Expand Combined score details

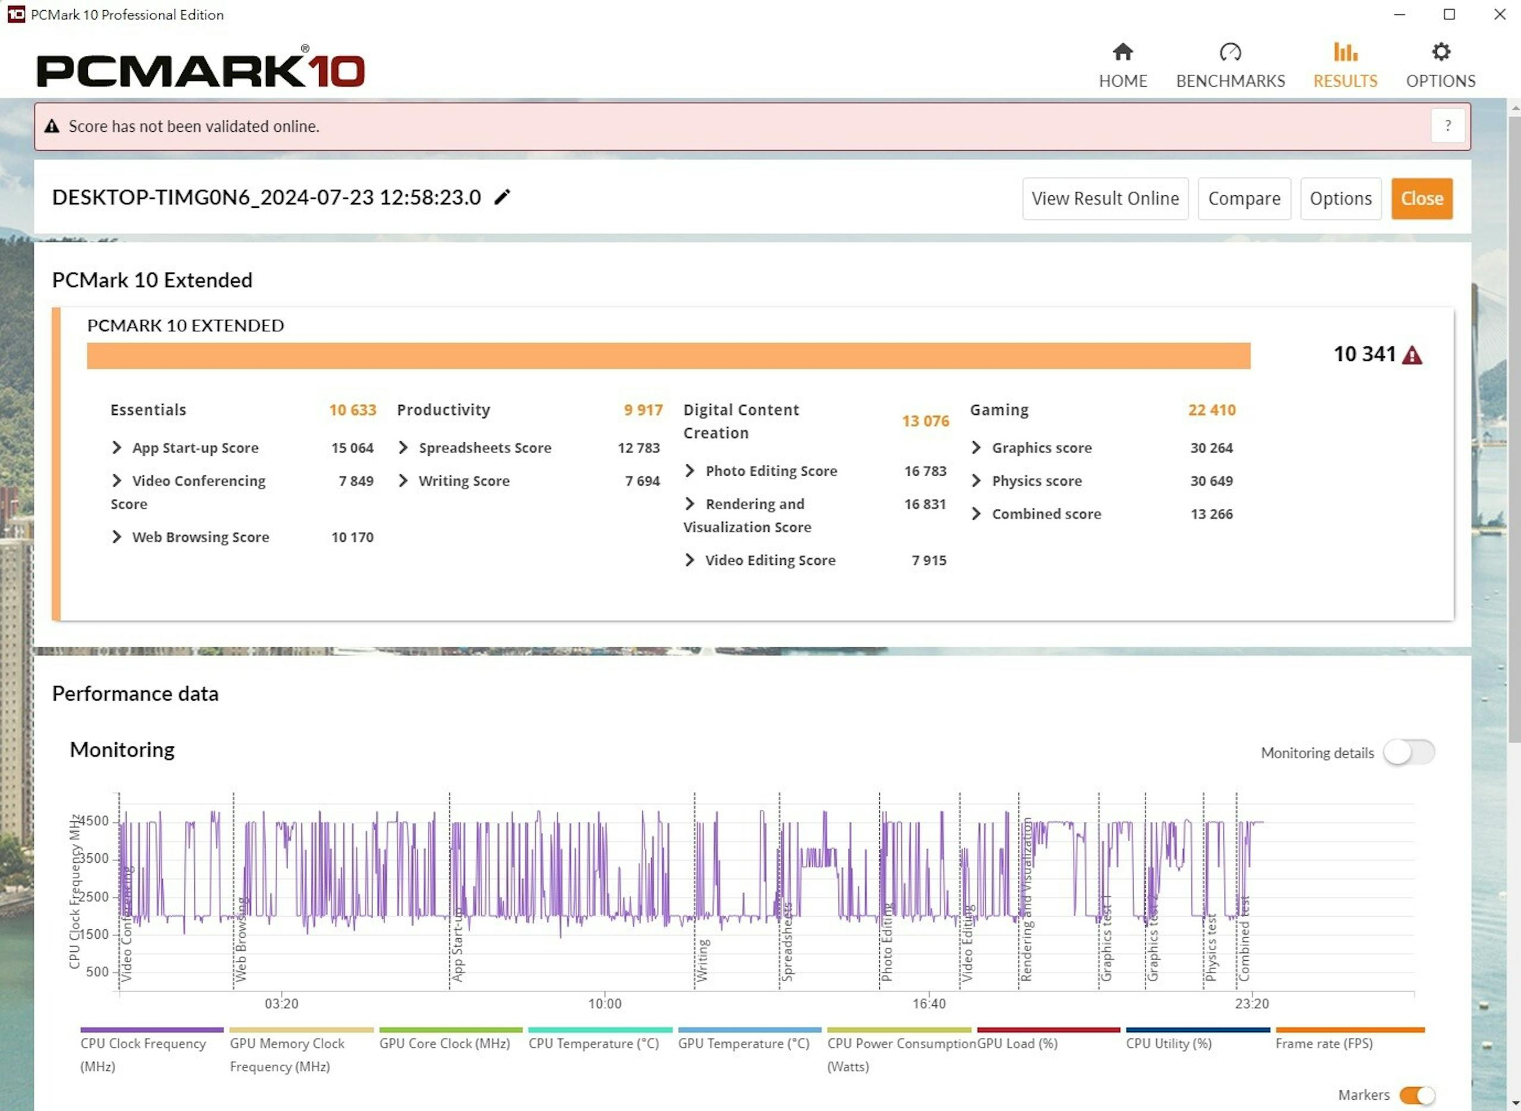976,514
